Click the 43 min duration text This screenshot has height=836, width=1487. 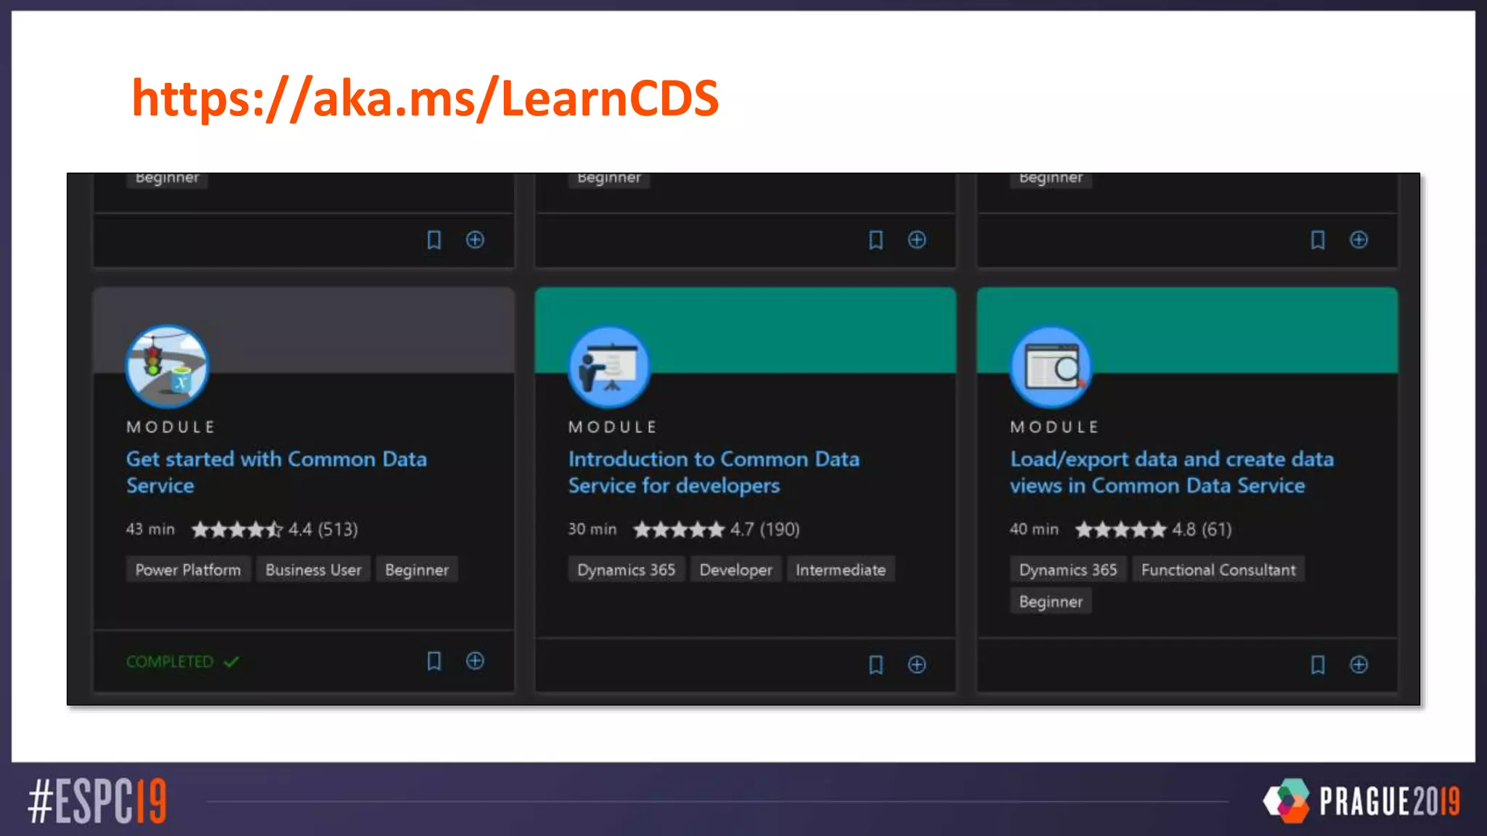150,529
